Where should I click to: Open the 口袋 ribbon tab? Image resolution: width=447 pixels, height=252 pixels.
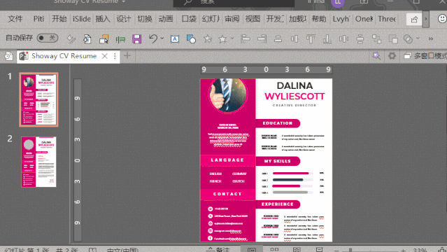coord(189,19)
